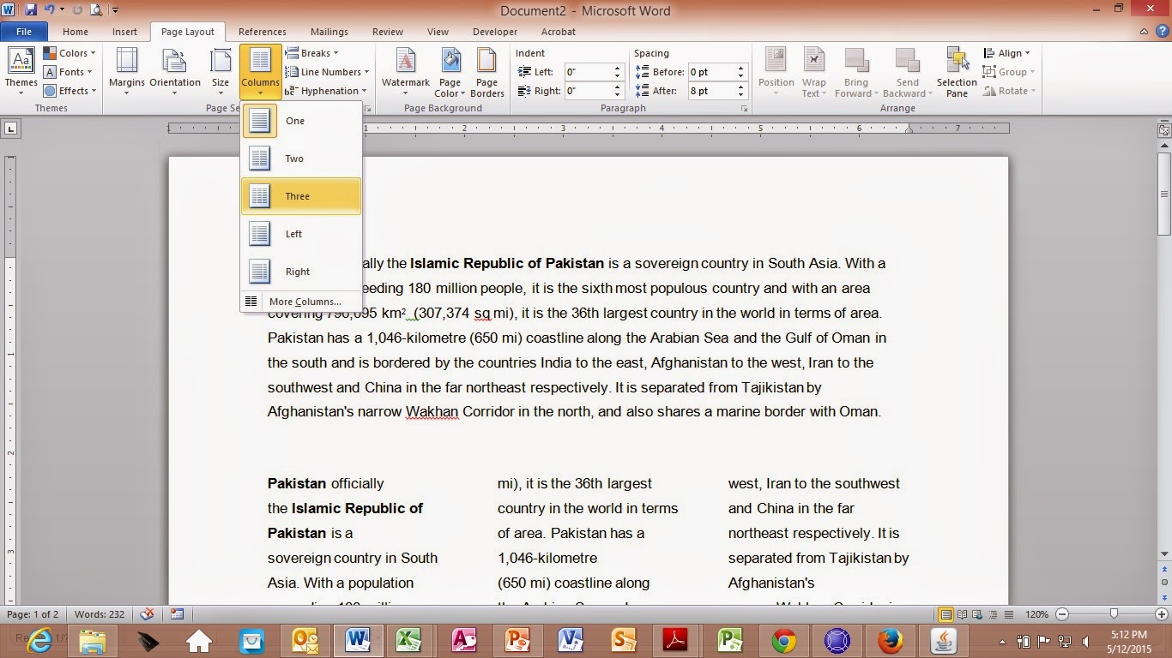Open the Page Color palette
This screenshot has height=658, width=1172.
tap(450, 72)
